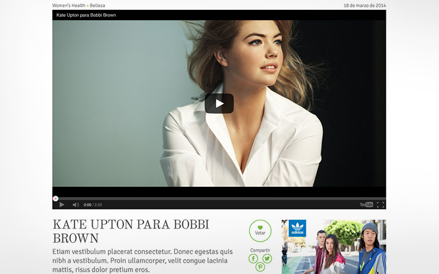Click the Adidas logo in the ad
Image resolution: width=439 pixels, height=274 pixels.
click(x=297, y=228)
